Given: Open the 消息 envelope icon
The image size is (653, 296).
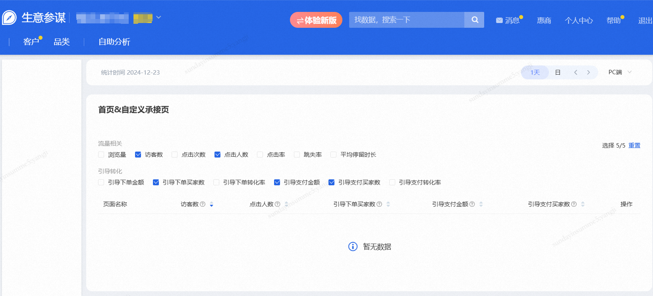Looking at the screenshot, I should click(499, 20).
